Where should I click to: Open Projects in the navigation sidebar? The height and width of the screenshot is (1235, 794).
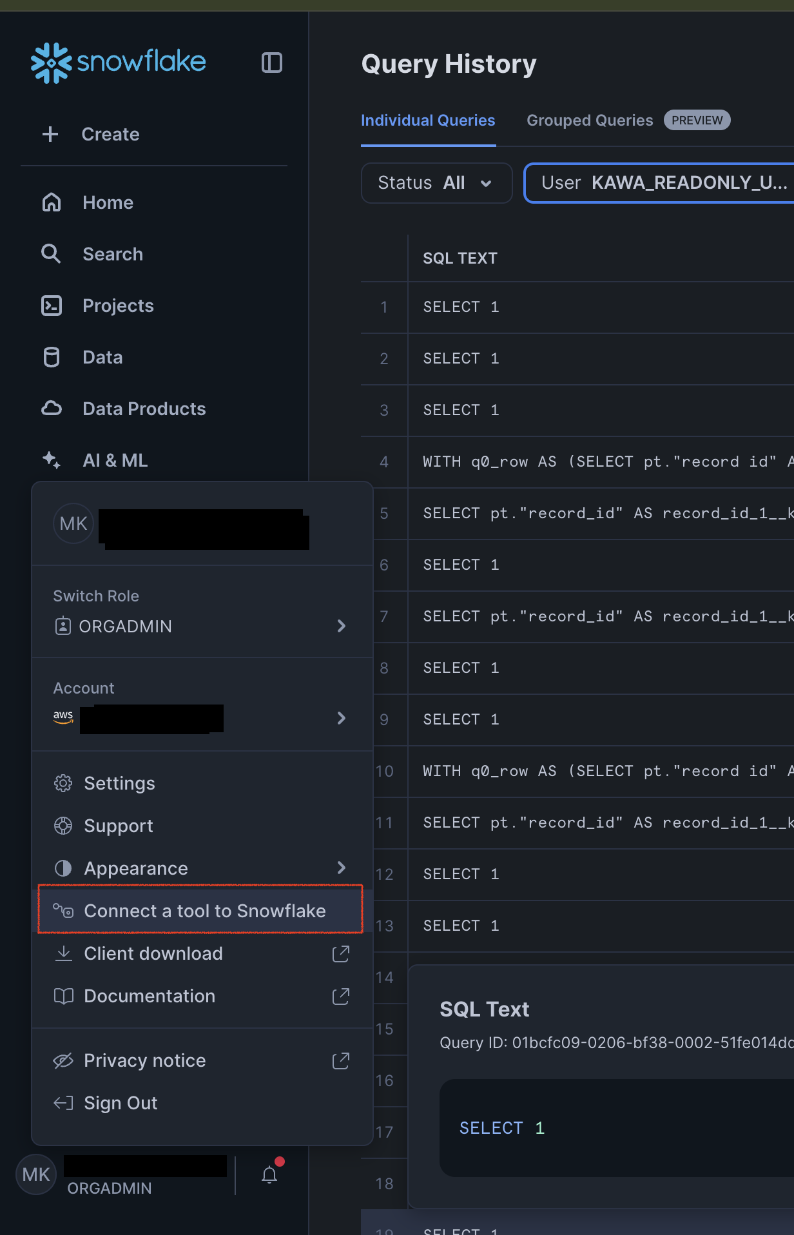pyautogui.click(x=118, y=306)
